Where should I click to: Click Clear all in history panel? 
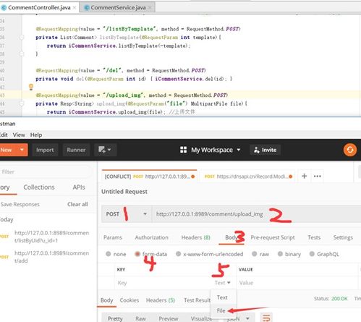pos(77,204)
